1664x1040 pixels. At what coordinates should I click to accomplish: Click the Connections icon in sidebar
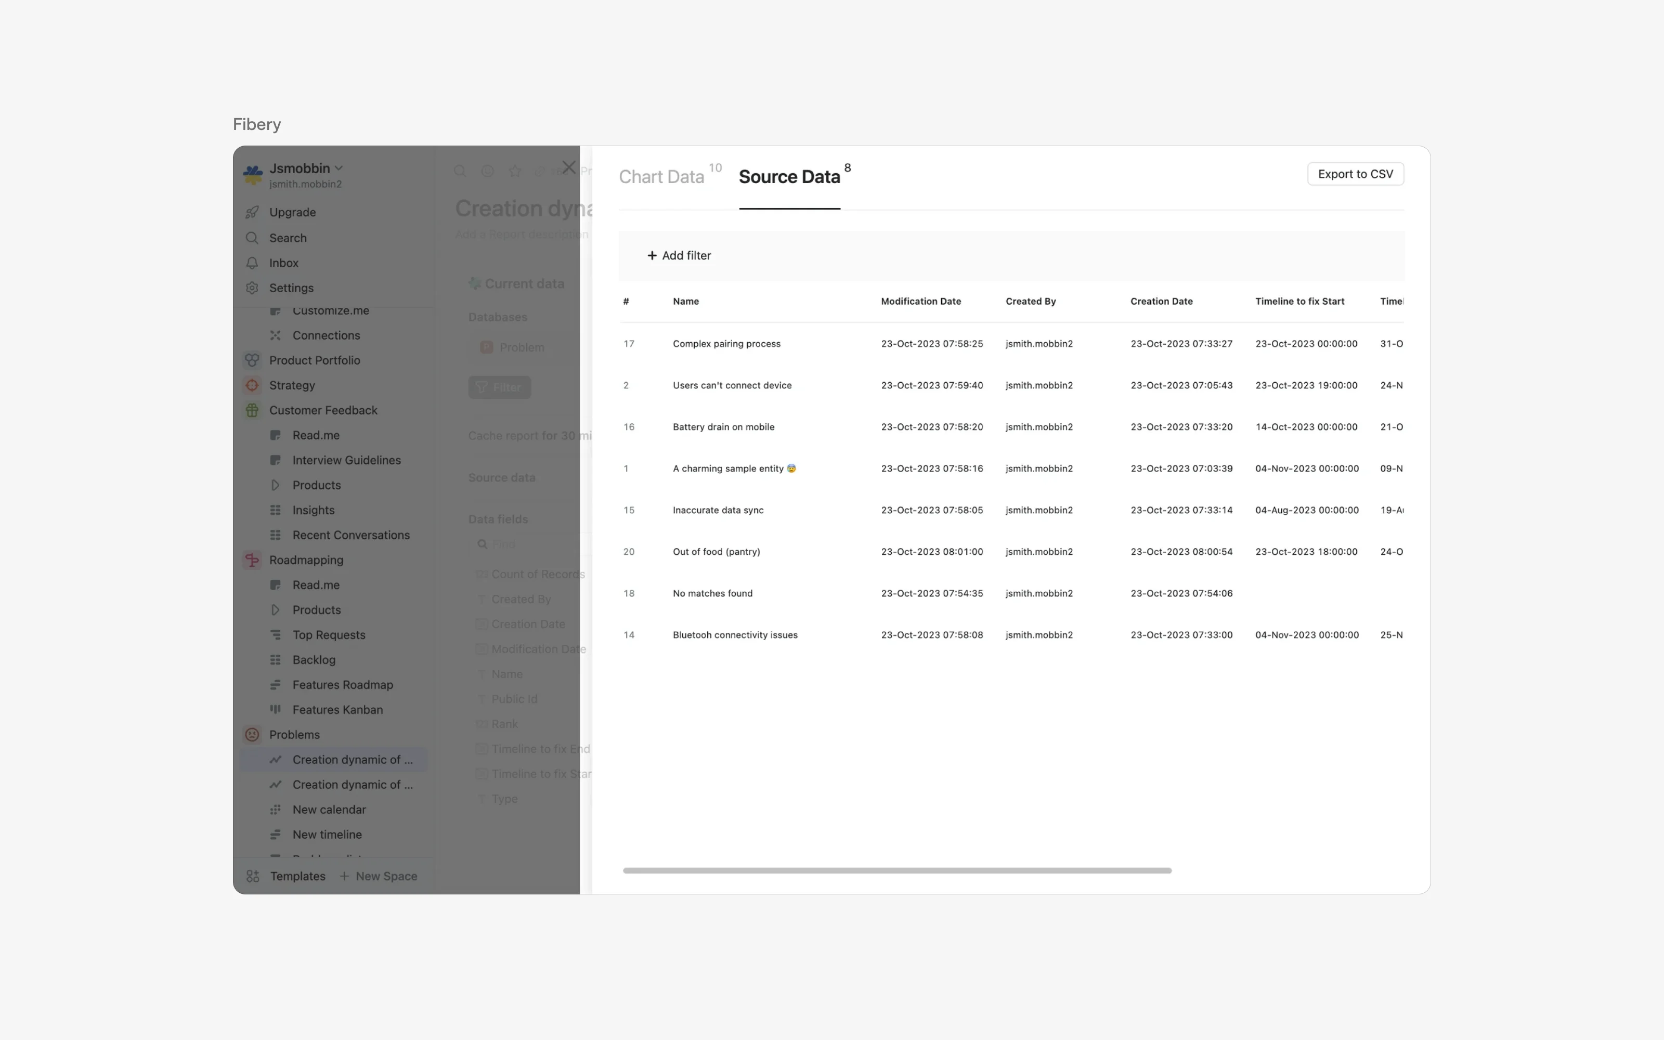pyautogui.click(x=276, y=335)
